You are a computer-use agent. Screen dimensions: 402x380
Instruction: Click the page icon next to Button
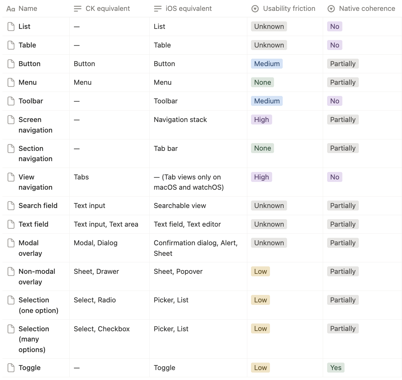[11, 64]
